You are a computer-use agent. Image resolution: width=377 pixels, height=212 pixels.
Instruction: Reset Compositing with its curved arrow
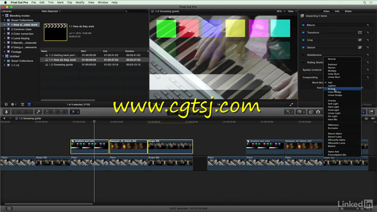[x=368, y=77]
